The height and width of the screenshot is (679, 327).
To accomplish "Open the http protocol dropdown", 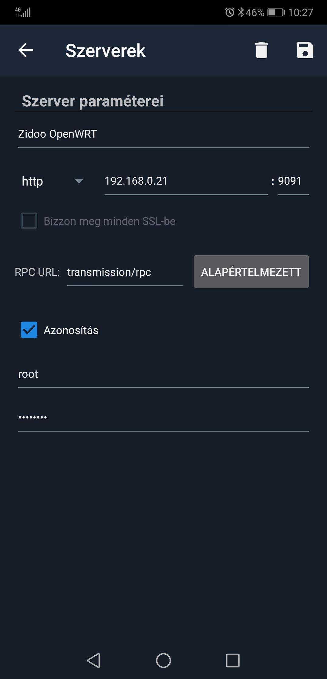I will 52,181.
